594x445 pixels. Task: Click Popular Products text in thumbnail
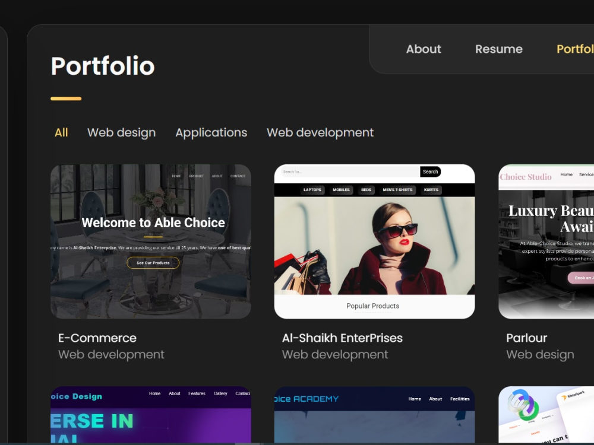click(373, 306)
